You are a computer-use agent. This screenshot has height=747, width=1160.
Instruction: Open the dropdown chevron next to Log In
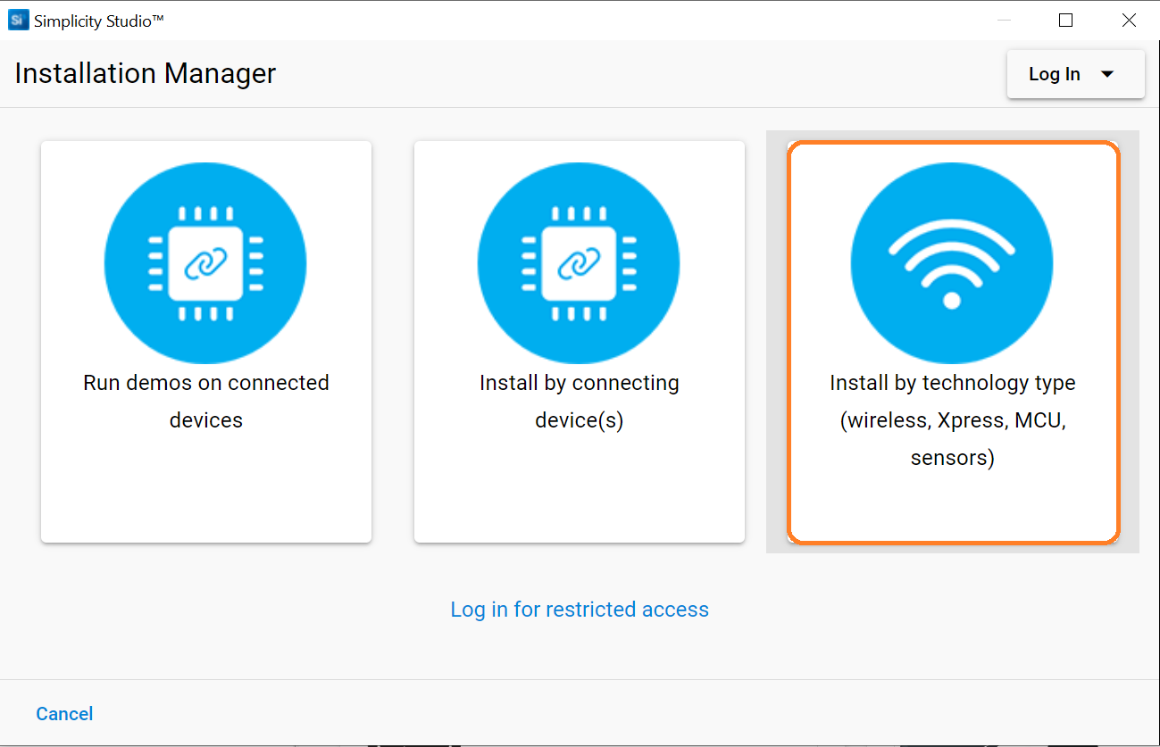click(x=1108, y=75)
